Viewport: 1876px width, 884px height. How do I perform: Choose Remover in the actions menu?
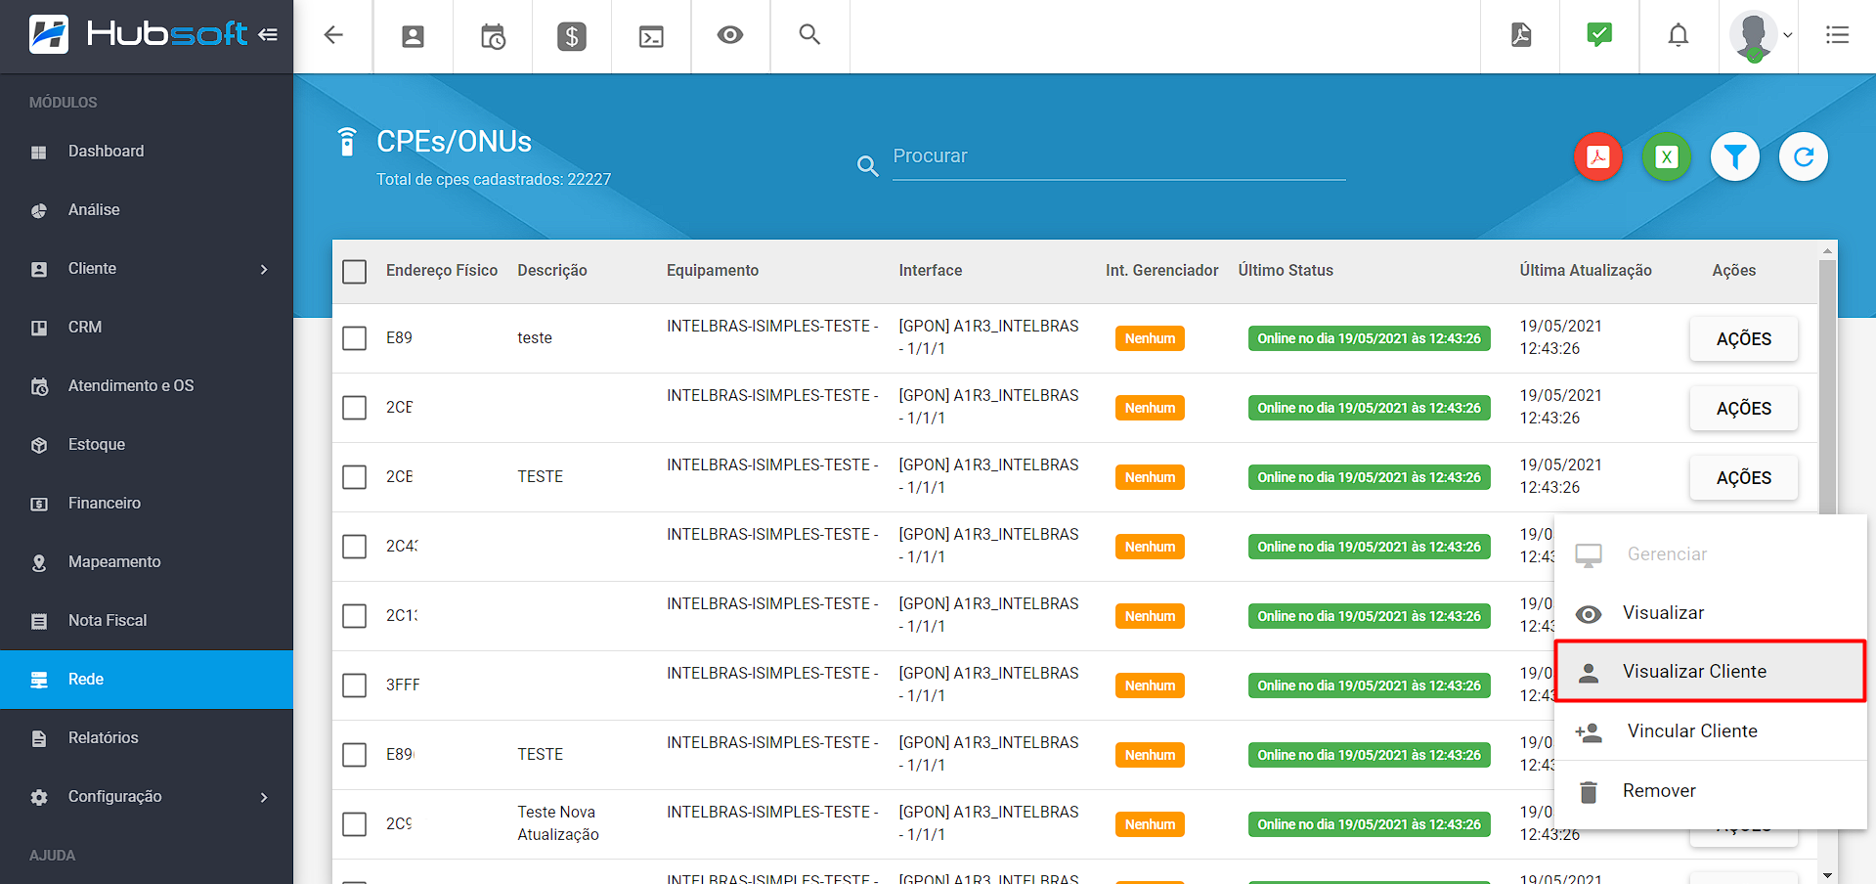(1711, 791)
